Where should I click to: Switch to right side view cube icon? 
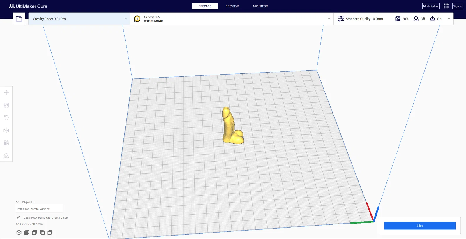click(x=50, y=232)
